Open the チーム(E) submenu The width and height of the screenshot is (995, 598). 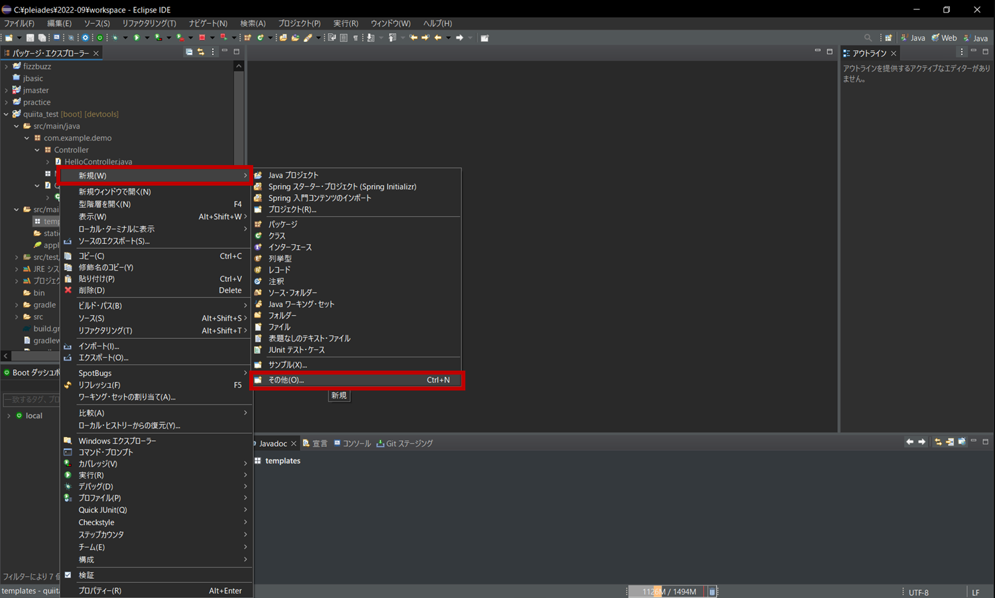point(157,547)
